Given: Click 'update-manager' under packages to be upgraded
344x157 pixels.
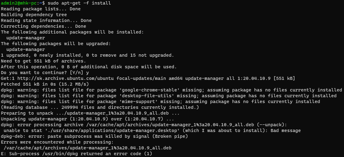Looking at the screenshot, I should click(26, 49).
